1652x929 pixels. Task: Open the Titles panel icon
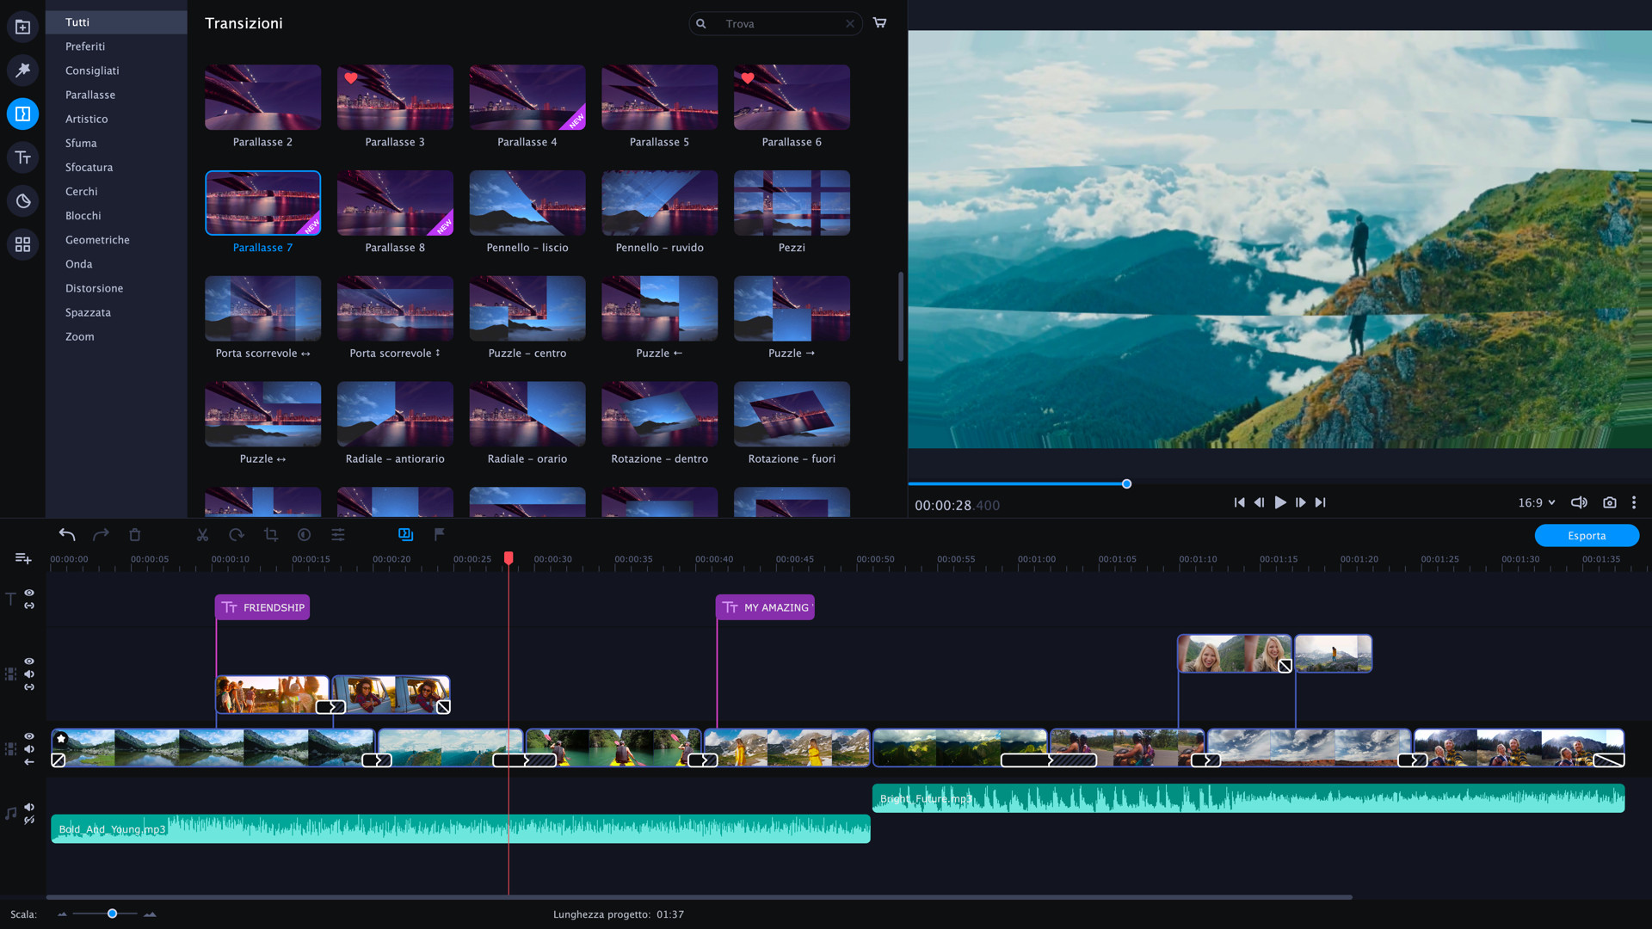pyautogui.click(x=23, y=157)
